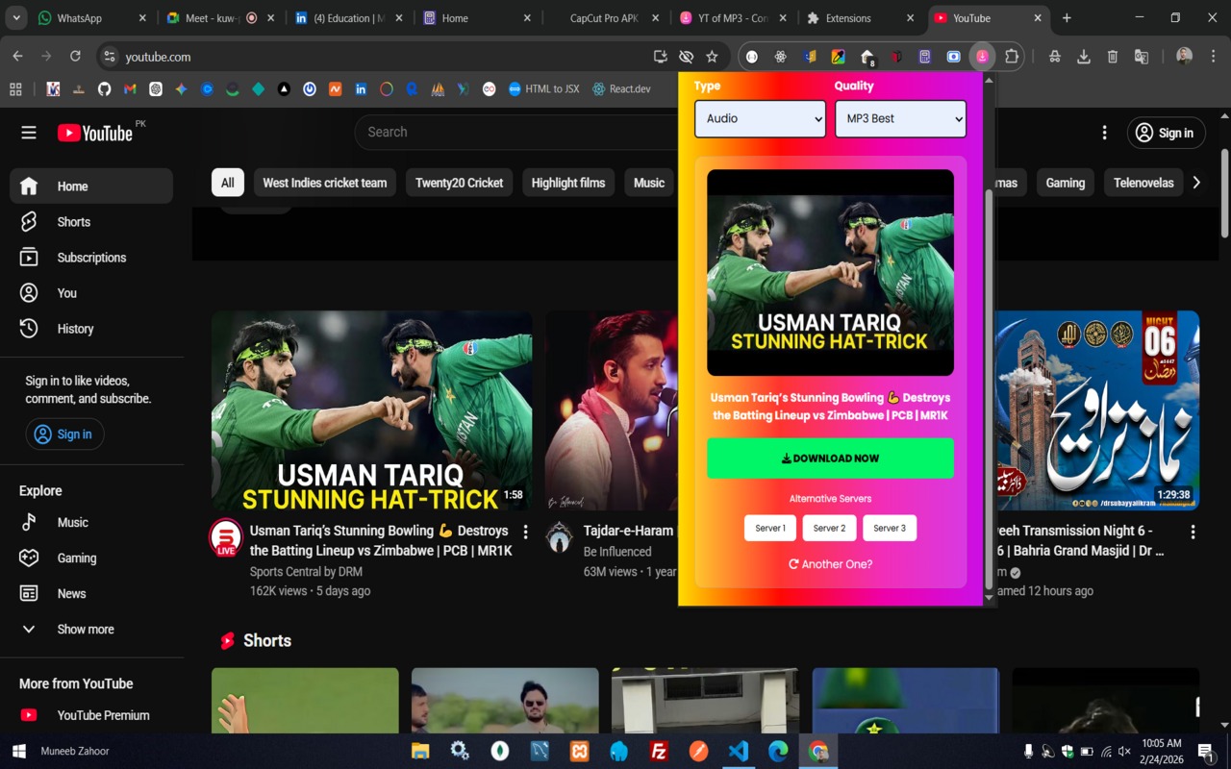Open more options for Usman Tariq video
The height and width of the screenshot is (769, 1231).
tap(525, 532)
